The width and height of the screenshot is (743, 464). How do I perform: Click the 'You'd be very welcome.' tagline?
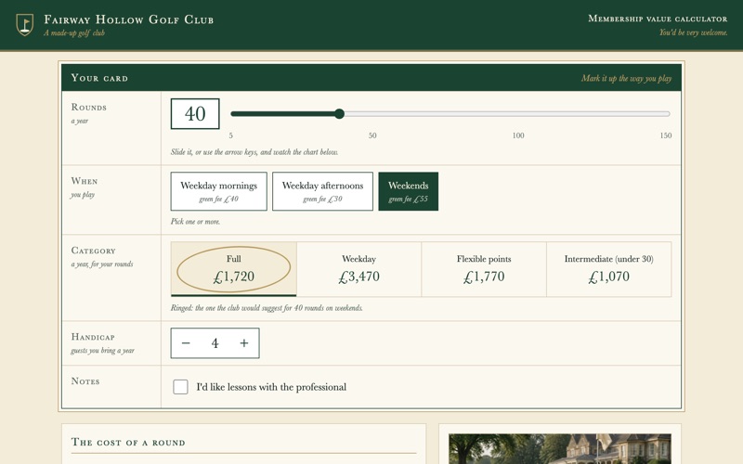coord(693,32)
